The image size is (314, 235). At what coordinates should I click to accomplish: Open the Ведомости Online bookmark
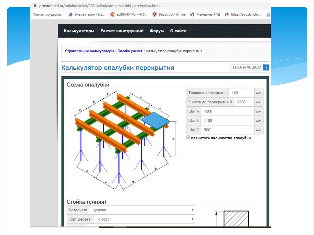169,14
